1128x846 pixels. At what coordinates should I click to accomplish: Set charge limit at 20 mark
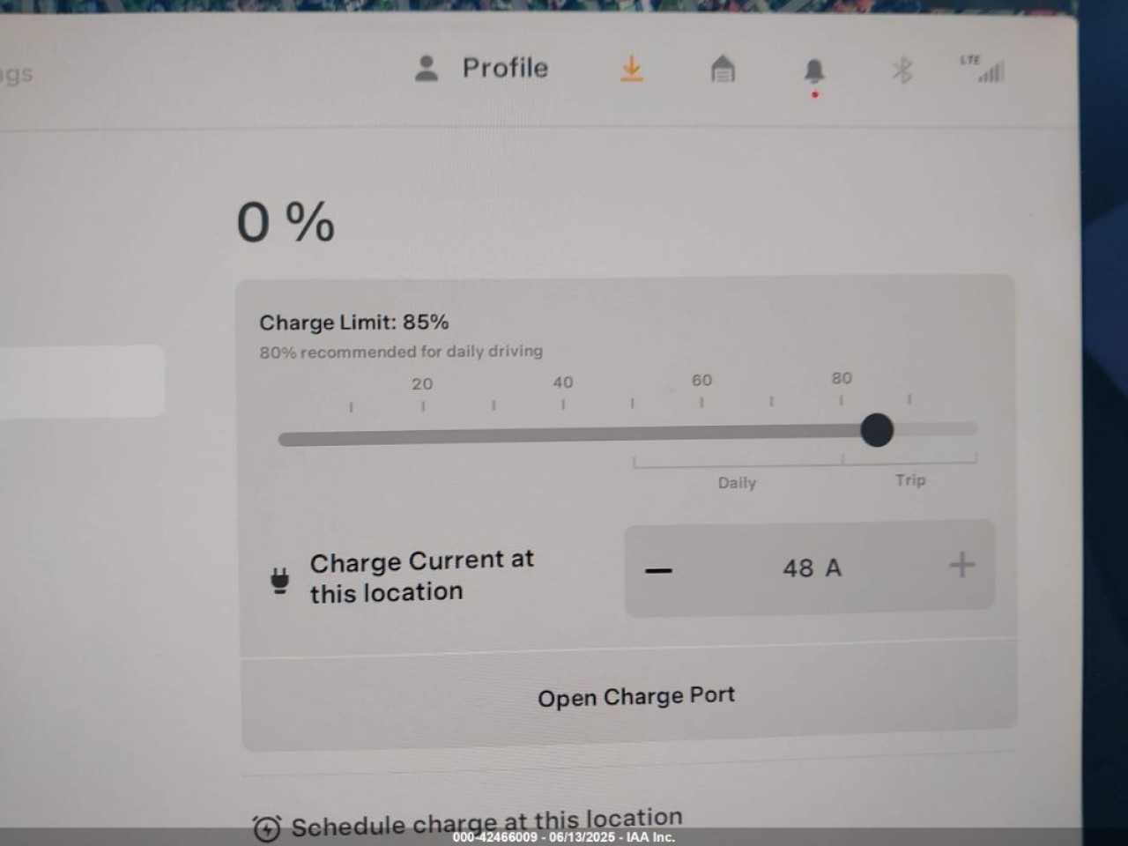coord(423,406)
